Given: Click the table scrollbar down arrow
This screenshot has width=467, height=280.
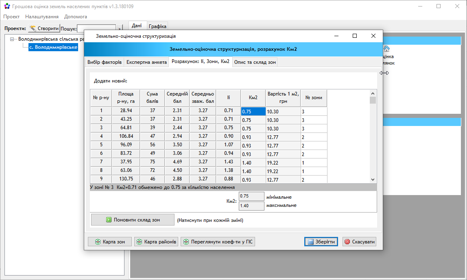Looking at the screenshot, I should 373,180.
